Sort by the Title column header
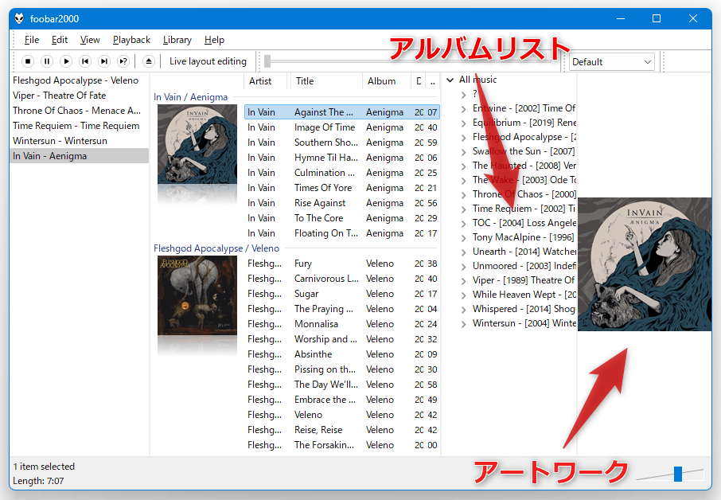Viewport: 721px width, 500px height. 325,81
